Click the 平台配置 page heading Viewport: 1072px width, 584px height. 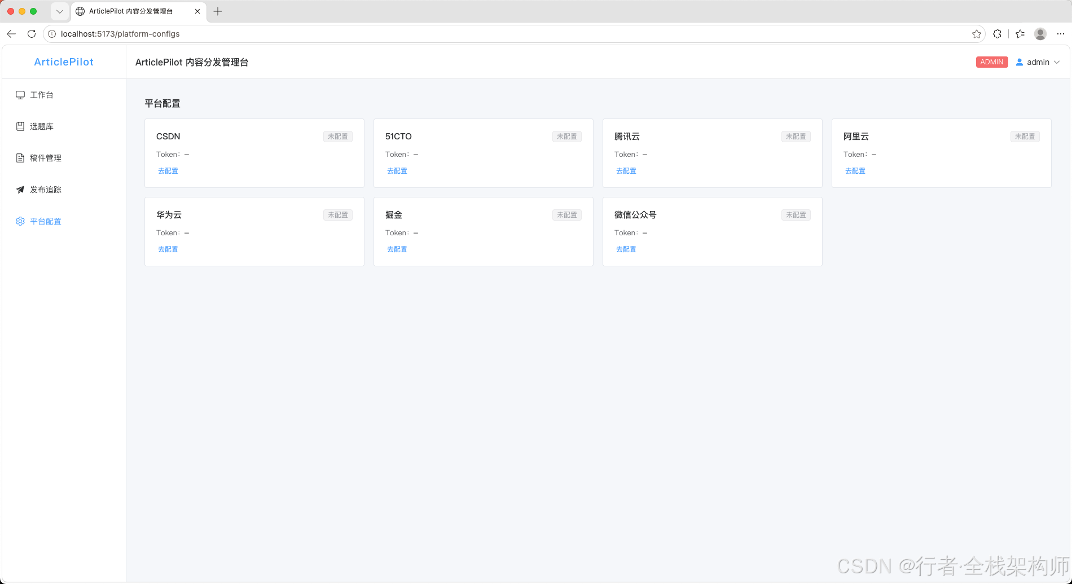tap(162, 104)
